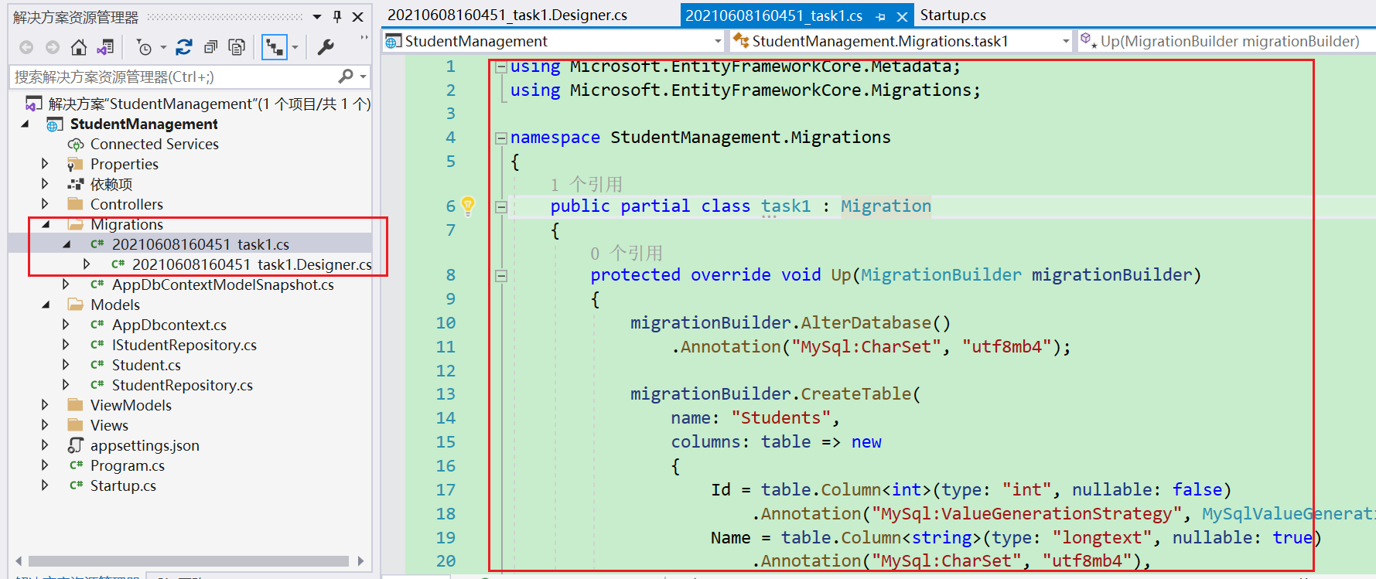Collapse the Migrations folder

tap(46, 224)
